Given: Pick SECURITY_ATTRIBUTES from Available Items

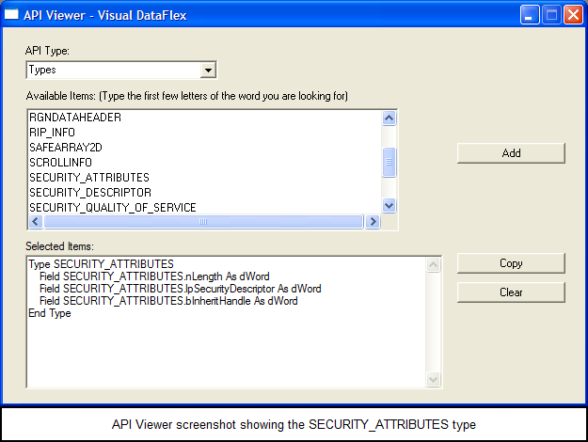Looking at the screenshot, I should 89,178.
